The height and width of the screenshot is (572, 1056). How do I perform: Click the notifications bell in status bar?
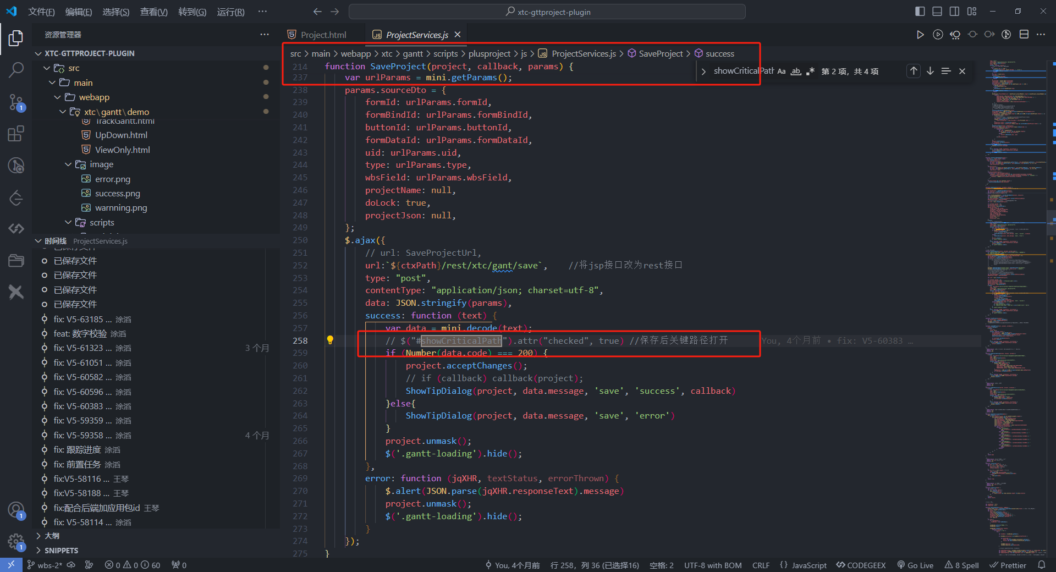pyautogui.click(x=1041, y=565)
